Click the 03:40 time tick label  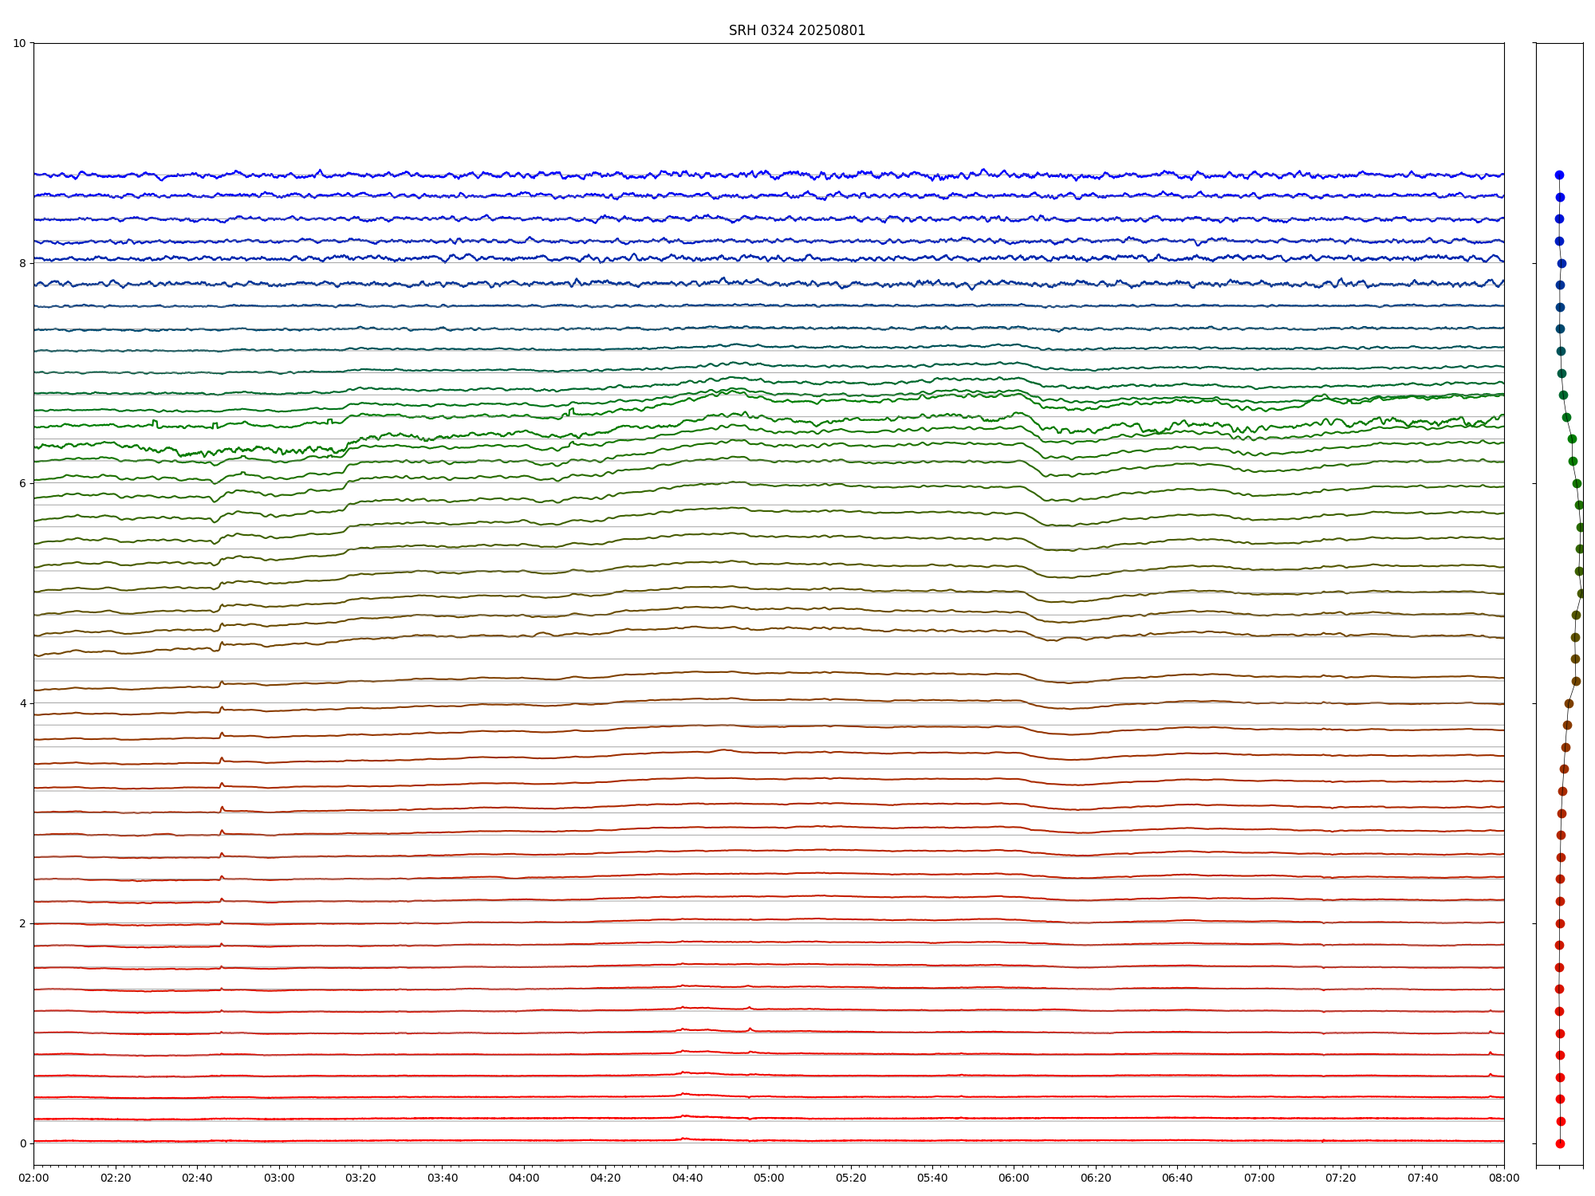(443, 1178)
